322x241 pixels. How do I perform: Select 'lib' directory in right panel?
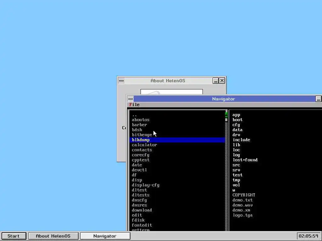(236, 145)
